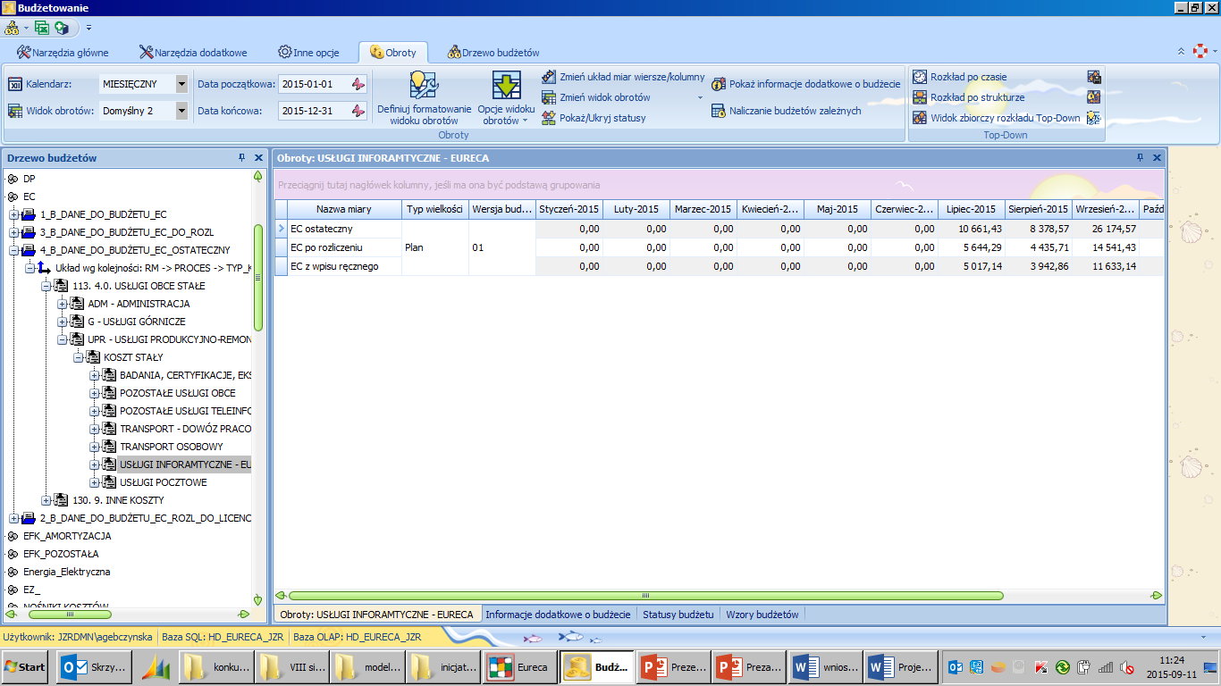Image resolution: width=1221 pixels, height=686 pixels.
Task: Open the Statusy budżetu bottom tab
Action: [678, 615]
